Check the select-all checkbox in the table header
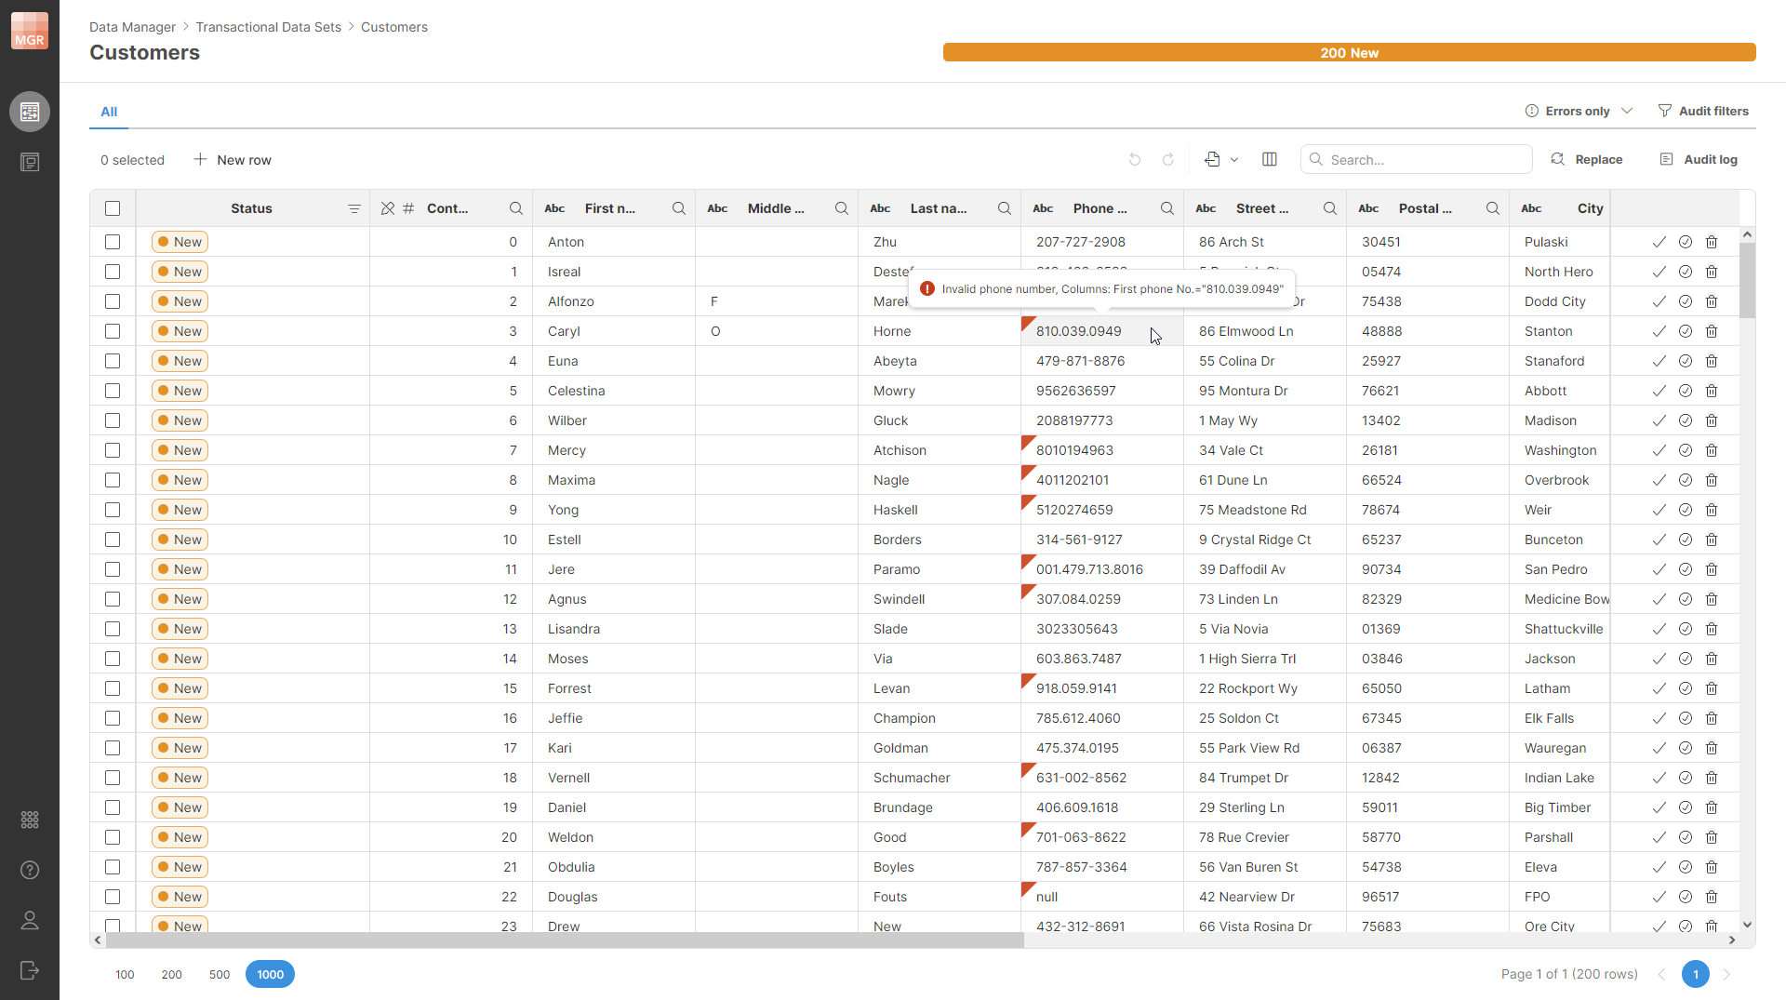1786x1000 pixels. pyautogui.click(x=113, y=208)
